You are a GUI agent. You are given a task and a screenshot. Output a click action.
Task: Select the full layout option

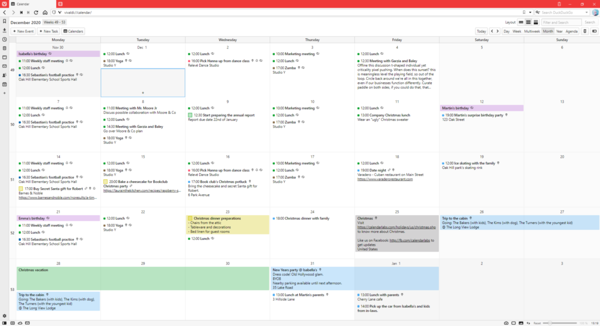pyautogui.click(x=536, y=22)
